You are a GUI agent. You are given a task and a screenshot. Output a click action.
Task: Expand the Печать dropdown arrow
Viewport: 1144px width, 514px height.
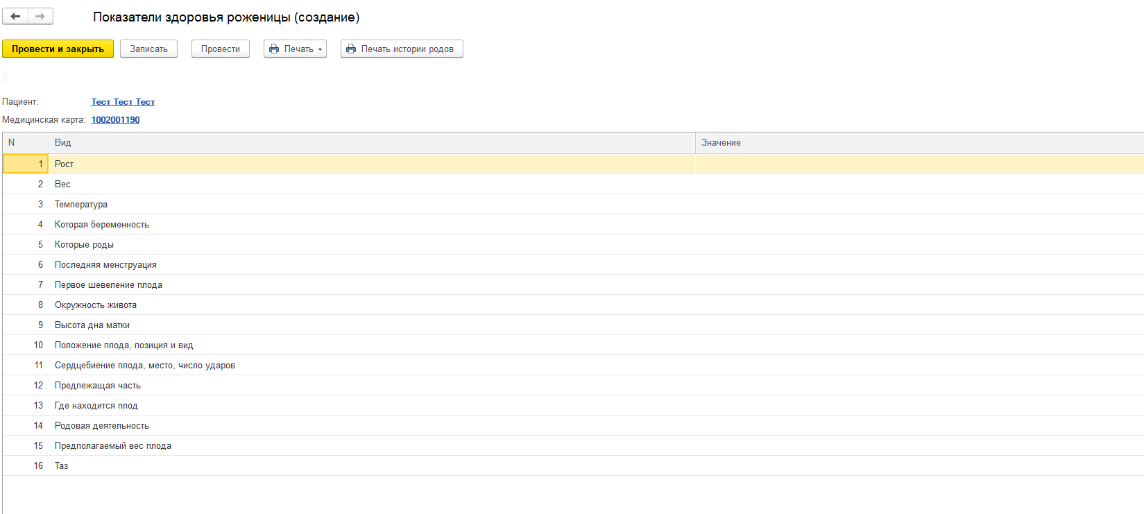320,50
